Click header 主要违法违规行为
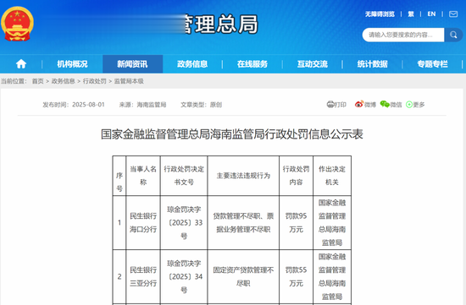 (x=243, y=176)
